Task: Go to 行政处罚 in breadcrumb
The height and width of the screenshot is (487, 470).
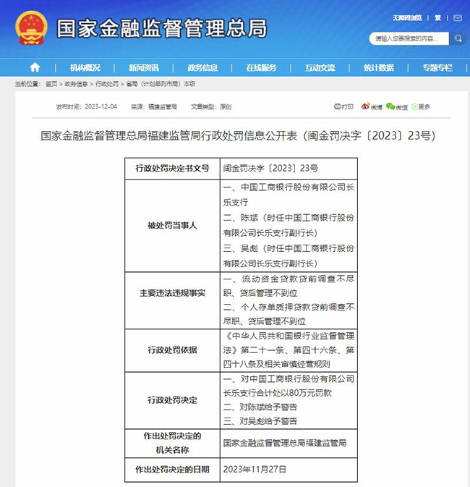Action: [107, 84]
